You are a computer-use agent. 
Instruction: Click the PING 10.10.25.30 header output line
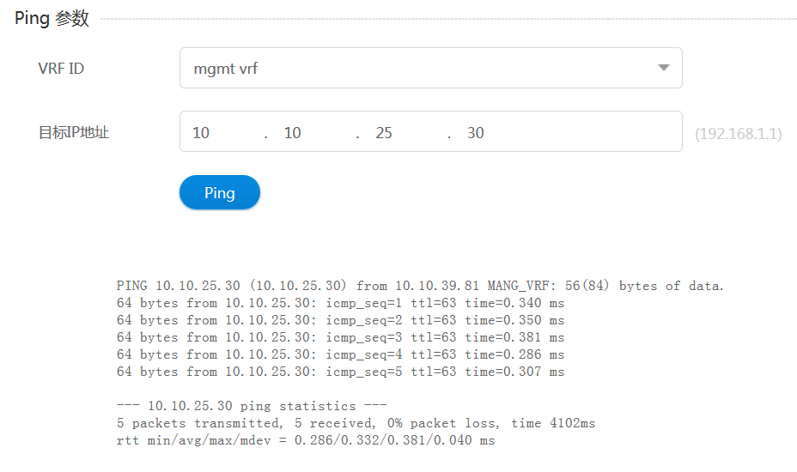pyautogui.click(x=420, y=286)
